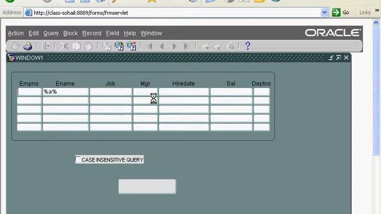This screenshot has width=381, height=214.
Task: Click the page icon in address bar
Action: [x=29, y=12]
